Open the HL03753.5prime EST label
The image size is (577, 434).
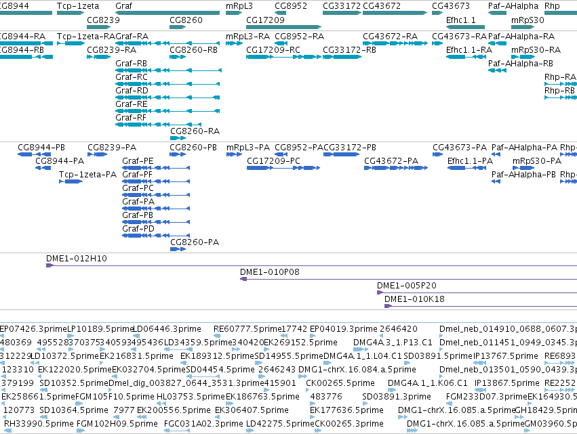(x=191, y=396)
